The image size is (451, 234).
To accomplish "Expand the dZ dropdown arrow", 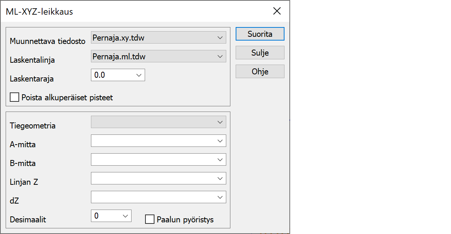I will [220, 197].
